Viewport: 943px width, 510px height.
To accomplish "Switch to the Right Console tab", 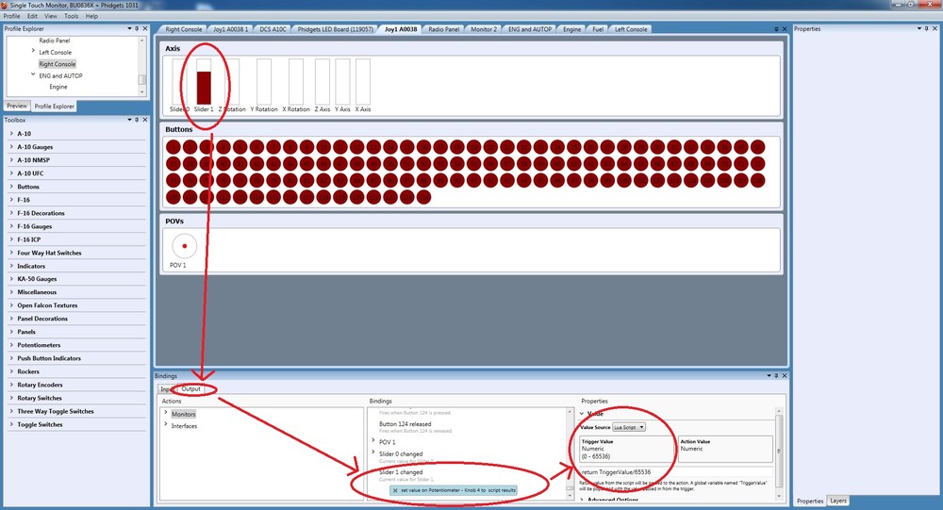I will pos(184,29).
